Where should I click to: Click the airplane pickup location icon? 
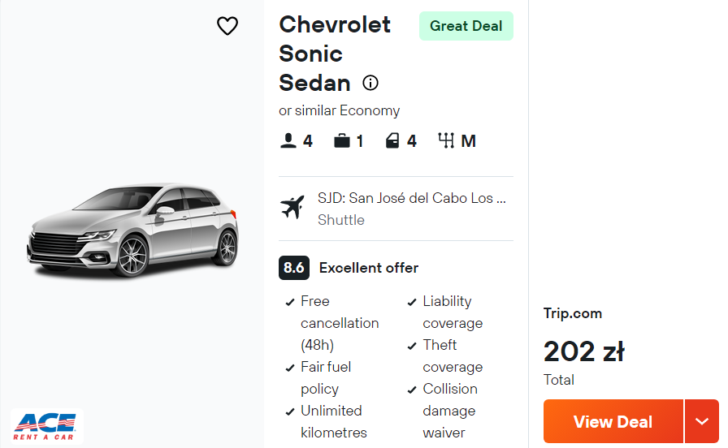(292, 208)
